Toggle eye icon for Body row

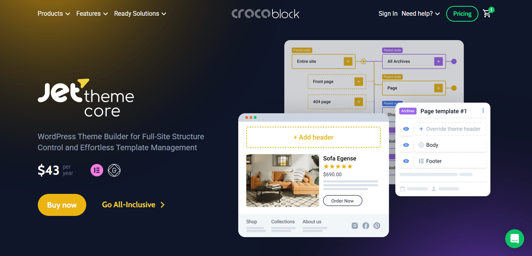tap(406, 145)
